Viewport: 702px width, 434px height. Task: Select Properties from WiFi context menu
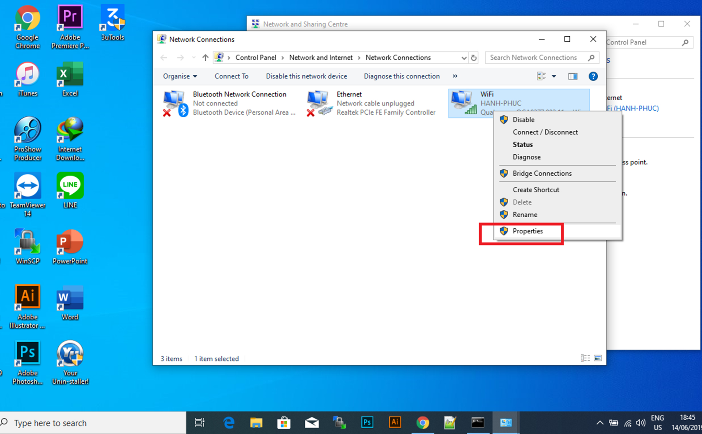[528, 231]
